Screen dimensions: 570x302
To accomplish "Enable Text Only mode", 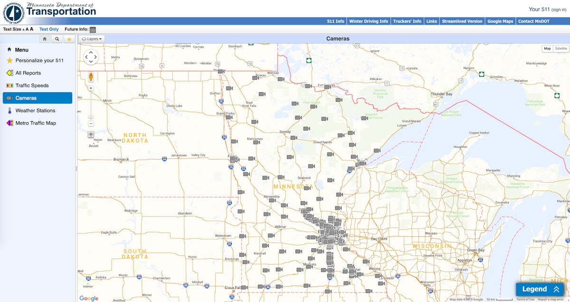I will 48,29.
